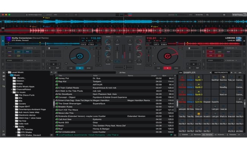
Task: Toggle the Kick stem pad on the left deck
Action: click(x=10, y=55)
